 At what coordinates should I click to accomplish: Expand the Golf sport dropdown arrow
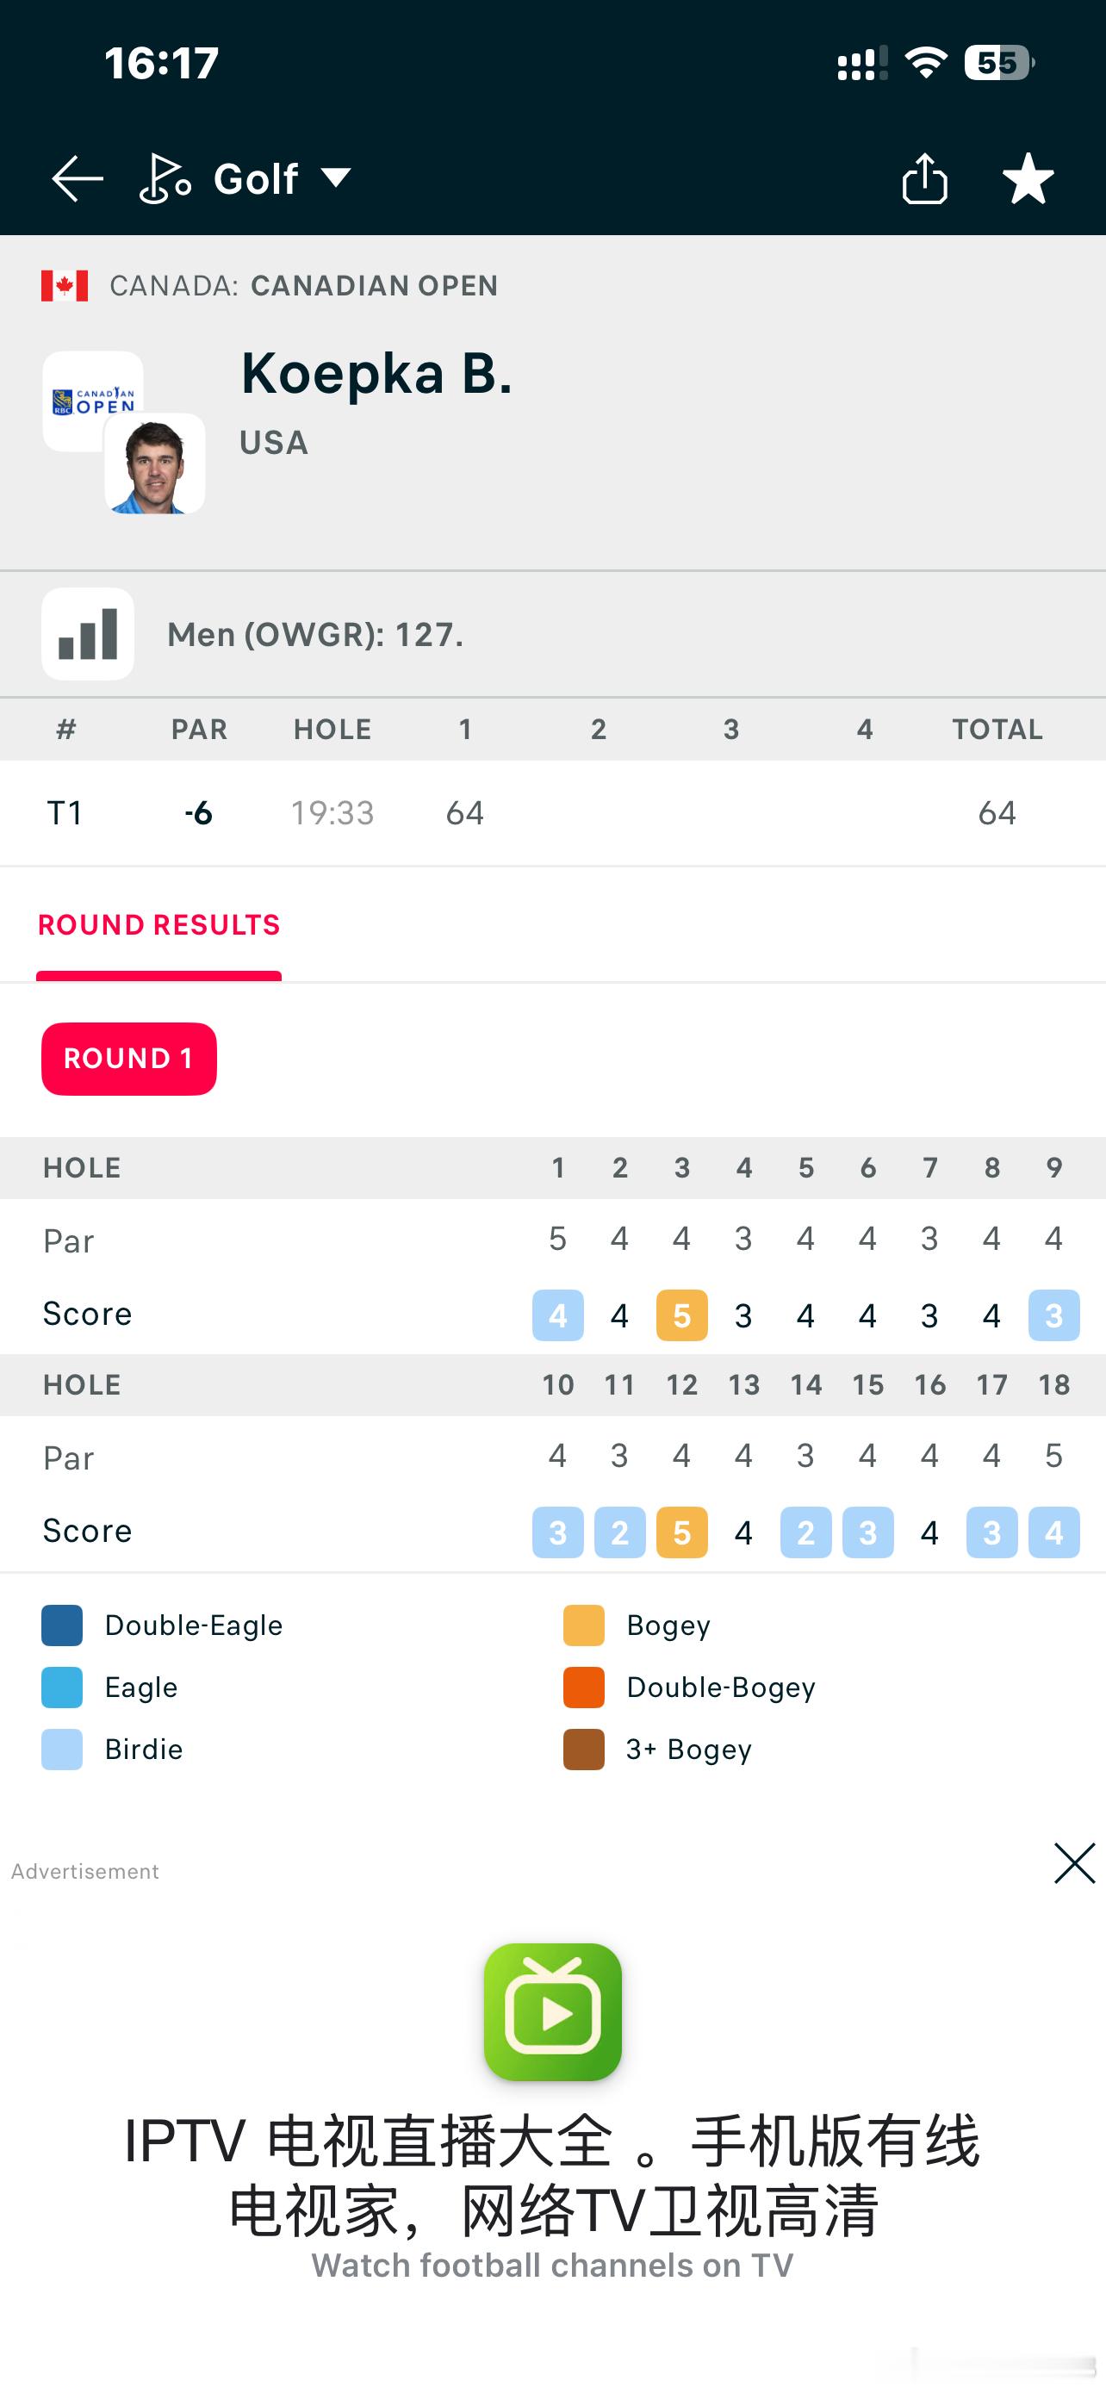pyautogui.click(x=335, y=178)
